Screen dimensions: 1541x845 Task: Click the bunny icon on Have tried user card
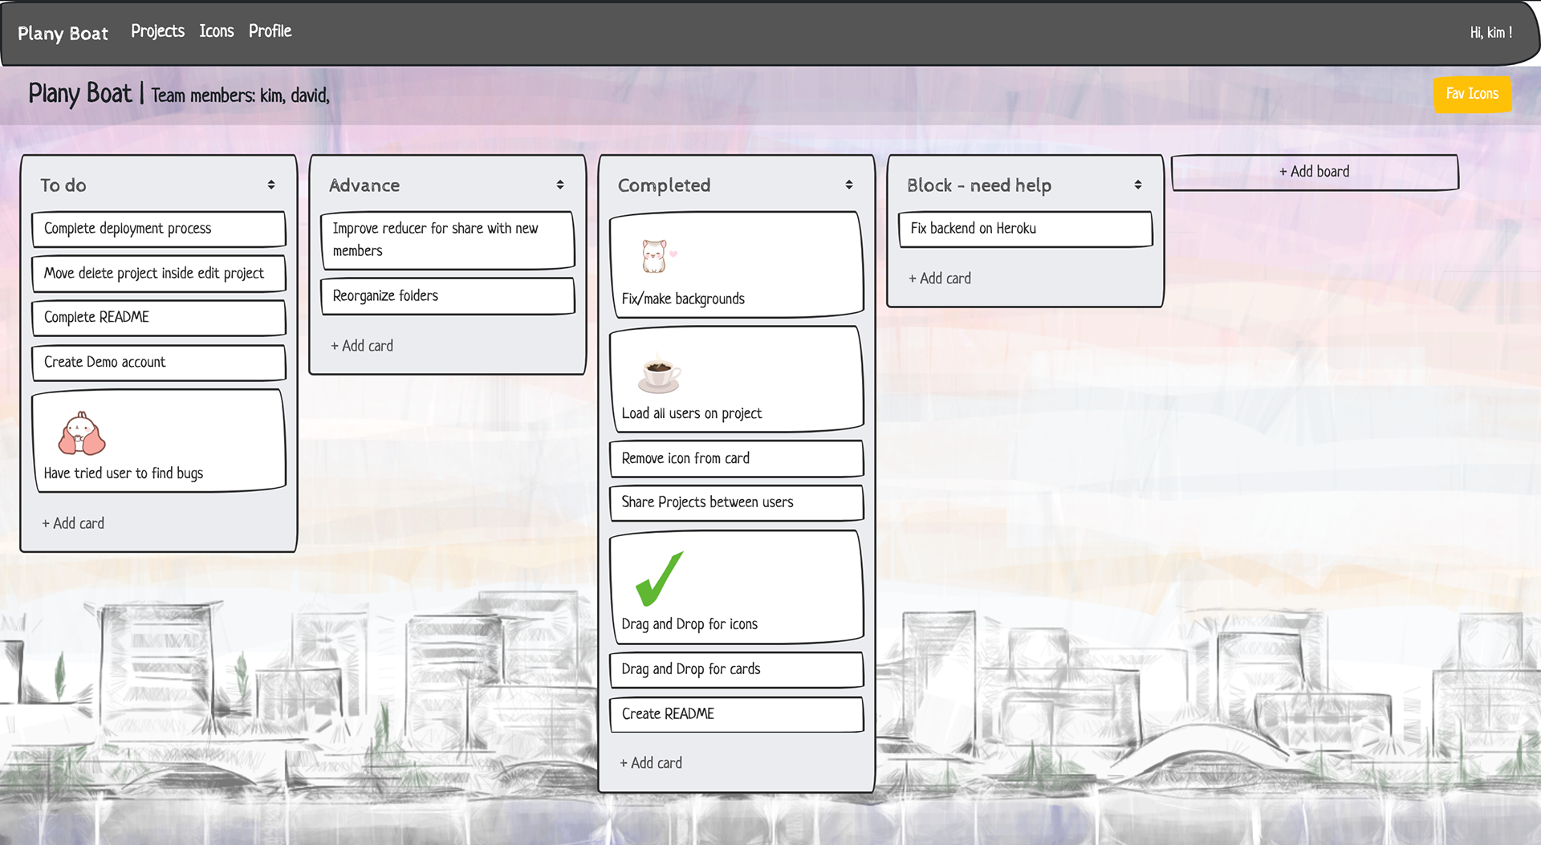click(x=81, y=434)
